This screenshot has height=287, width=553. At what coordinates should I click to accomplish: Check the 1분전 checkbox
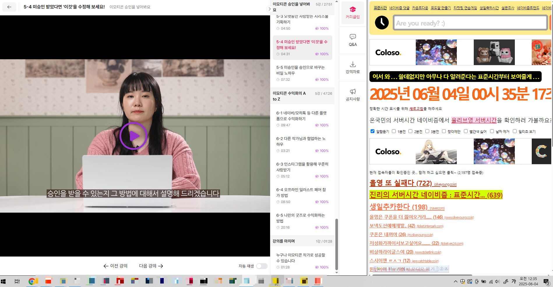(394, 131)
